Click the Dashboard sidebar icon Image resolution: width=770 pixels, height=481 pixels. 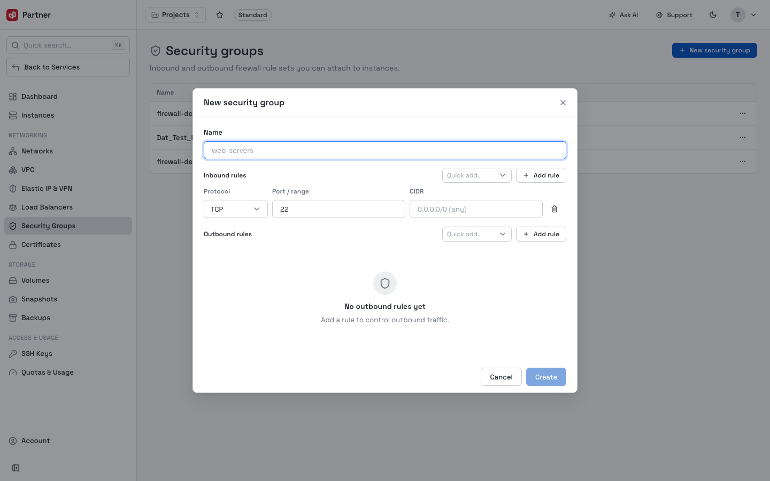click(13, 97)
